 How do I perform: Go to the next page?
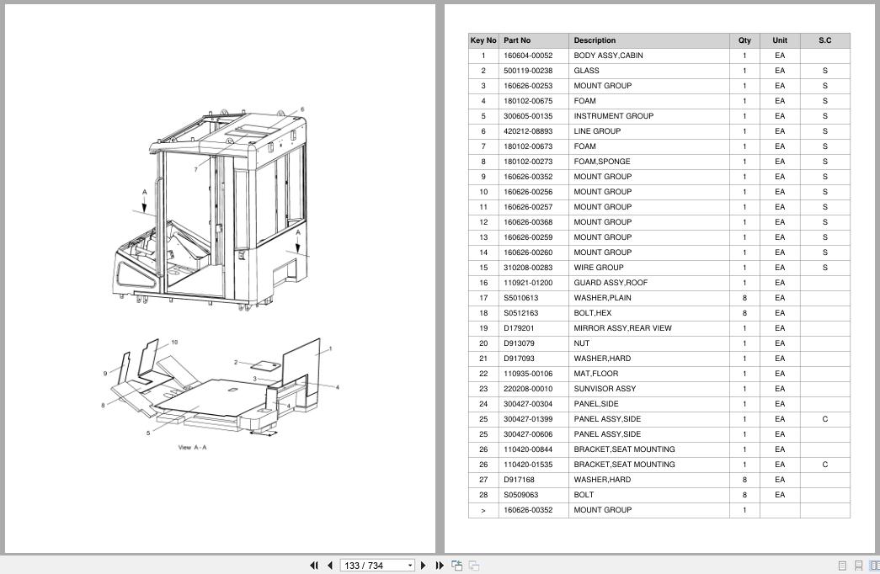point(424,566)
